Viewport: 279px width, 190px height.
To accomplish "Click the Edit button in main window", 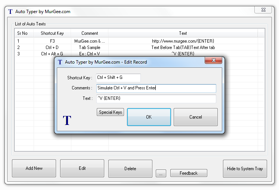I will click(x=82, y=168).
